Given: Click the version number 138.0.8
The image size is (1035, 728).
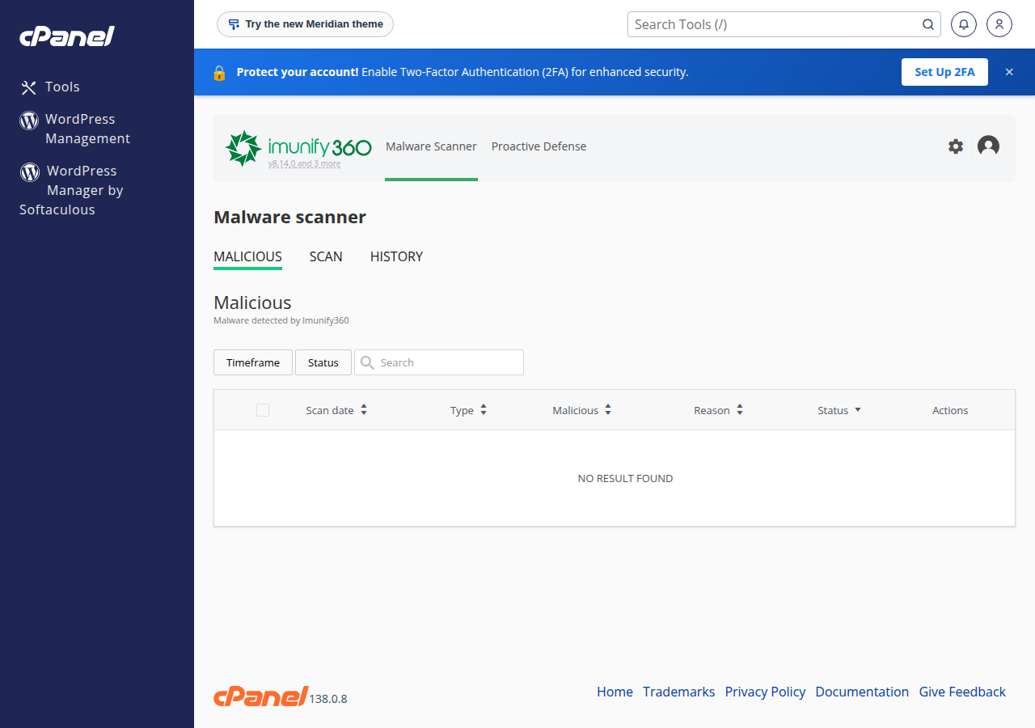Looking at the screenshot, I should pos(328,699).
